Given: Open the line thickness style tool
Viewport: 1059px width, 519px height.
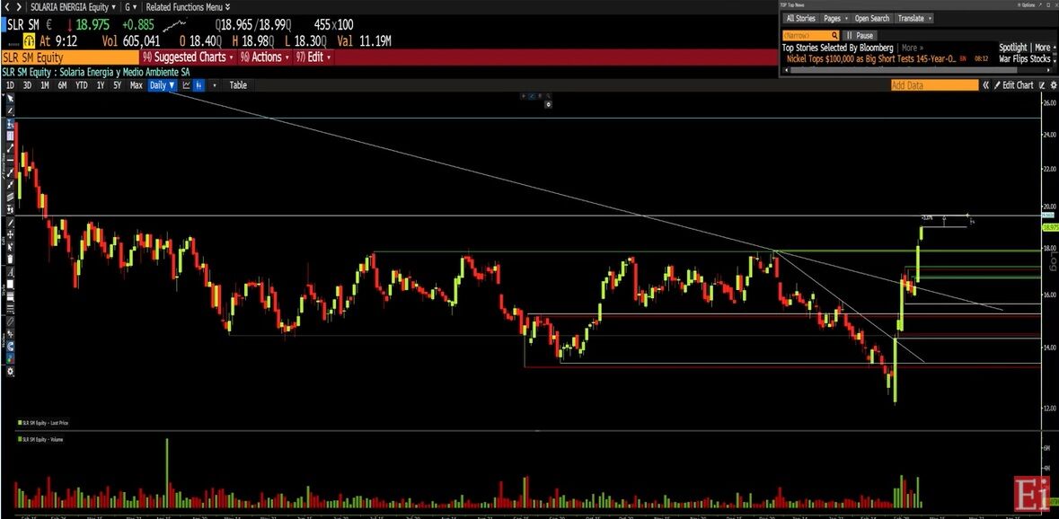Looking at the screenshot, I should (x=10, y=296).
